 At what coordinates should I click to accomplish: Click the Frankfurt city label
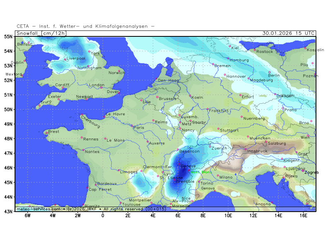219,111
